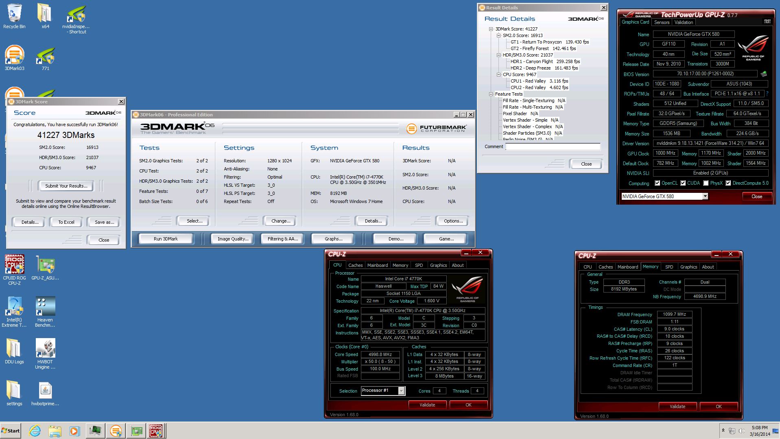
Task: Launch nvidiaInspector shortcut on desktop
Action: (76, 19)
